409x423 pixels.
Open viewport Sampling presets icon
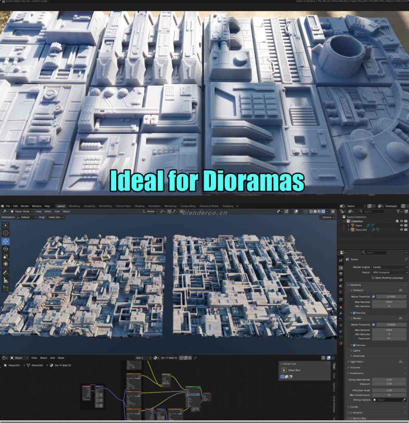coord(400,290)
